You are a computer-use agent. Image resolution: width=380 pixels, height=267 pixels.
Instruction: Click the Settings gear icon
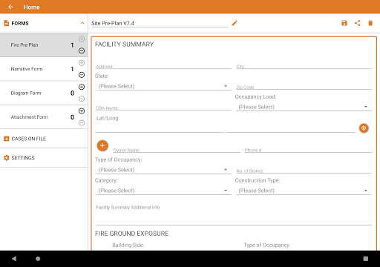coord(7,158)
